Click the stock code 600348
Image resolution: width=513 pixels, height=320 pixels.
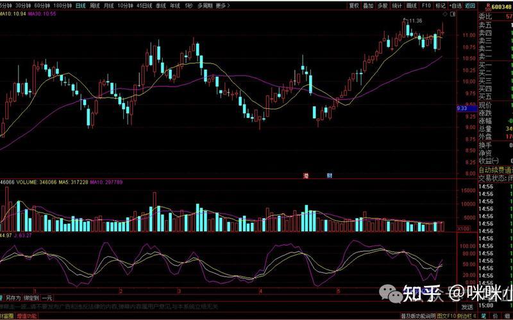tap(502, 6)
